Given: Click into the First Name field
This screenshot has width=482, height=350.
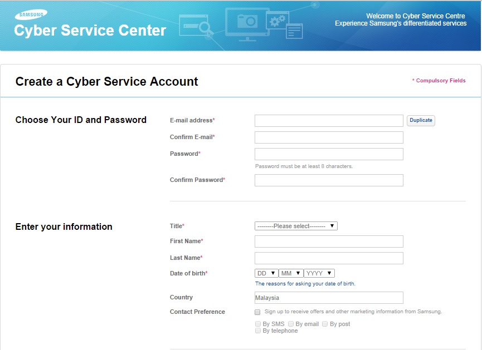Looking at the screenshot, I should (x=329, y=241).
